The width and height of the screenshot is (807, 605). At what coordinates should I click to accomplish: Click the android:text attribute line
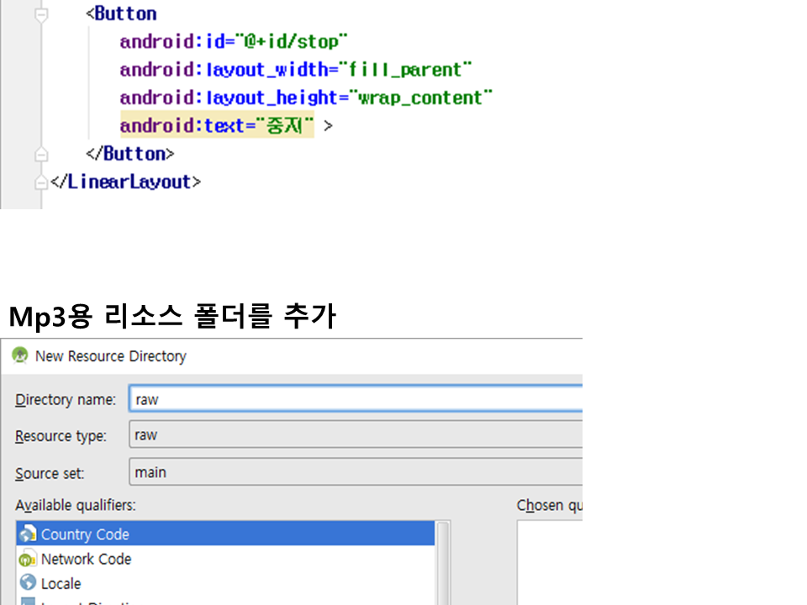pyautogui.click(x=217, y=126)
